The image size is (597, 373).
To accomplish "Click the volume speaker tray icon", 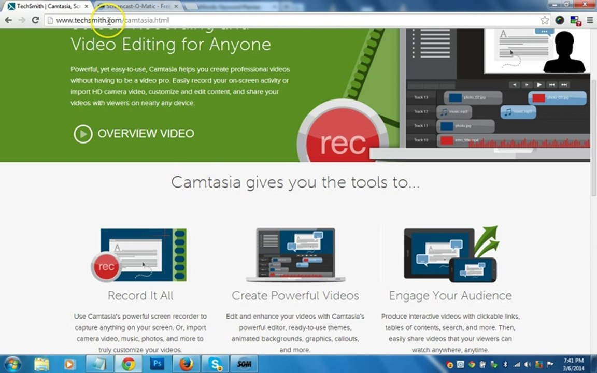I will 528,365.
